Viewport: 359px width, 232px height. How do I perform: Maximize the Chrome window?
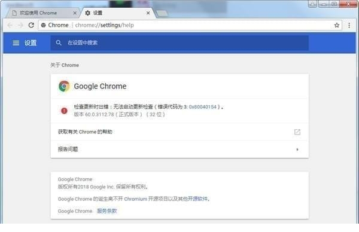[x=334, y=4]
